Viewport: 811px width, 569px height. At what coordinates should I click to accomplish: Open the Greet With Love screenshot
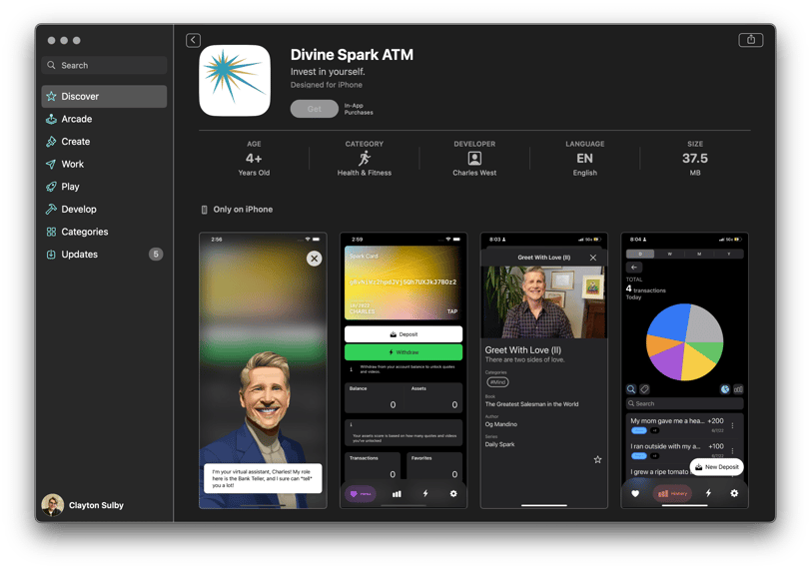[x=544, y=370]
